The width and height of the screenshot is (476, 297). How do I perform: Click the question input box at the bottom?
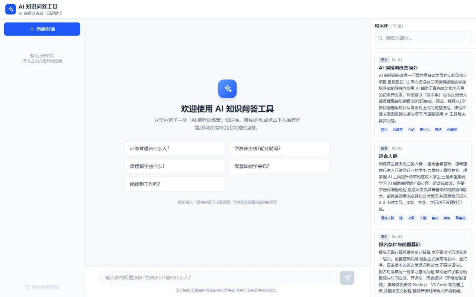[x=219, y=278]
